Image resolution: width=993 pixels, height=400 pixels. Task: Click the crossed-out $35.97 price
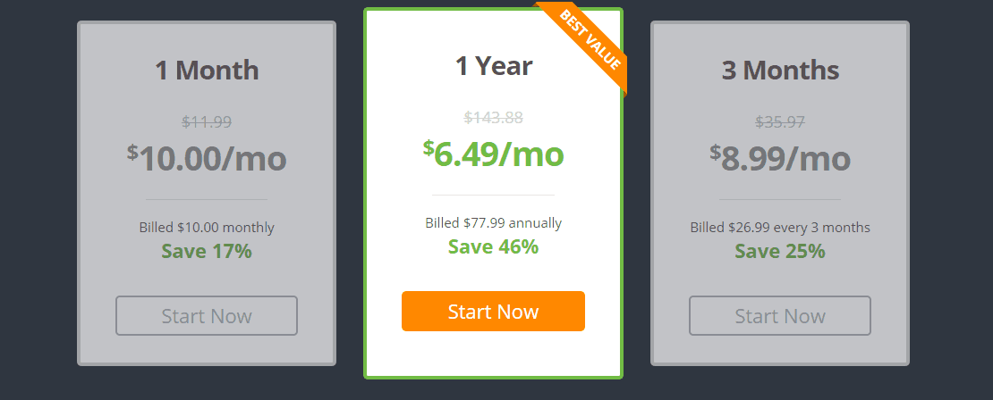[779, 121]
